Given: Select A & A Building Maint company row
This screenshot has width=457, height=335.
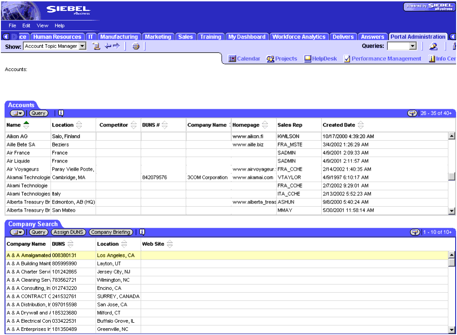Looking at the screenshot, I should [x=227, y=264].
